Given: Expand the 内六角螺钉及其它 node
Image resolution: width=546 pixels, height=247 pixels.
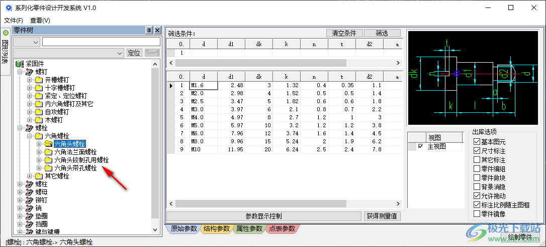Looking at the screenshot, I should [30, 104].
